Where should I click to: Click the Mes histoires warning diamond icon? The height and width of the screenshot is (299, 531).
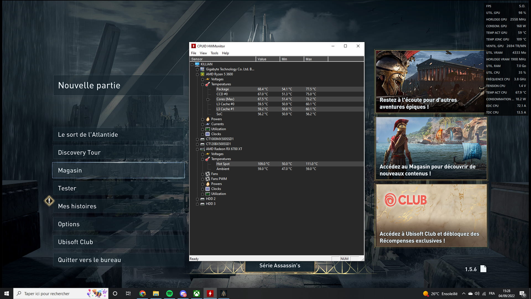49,201
